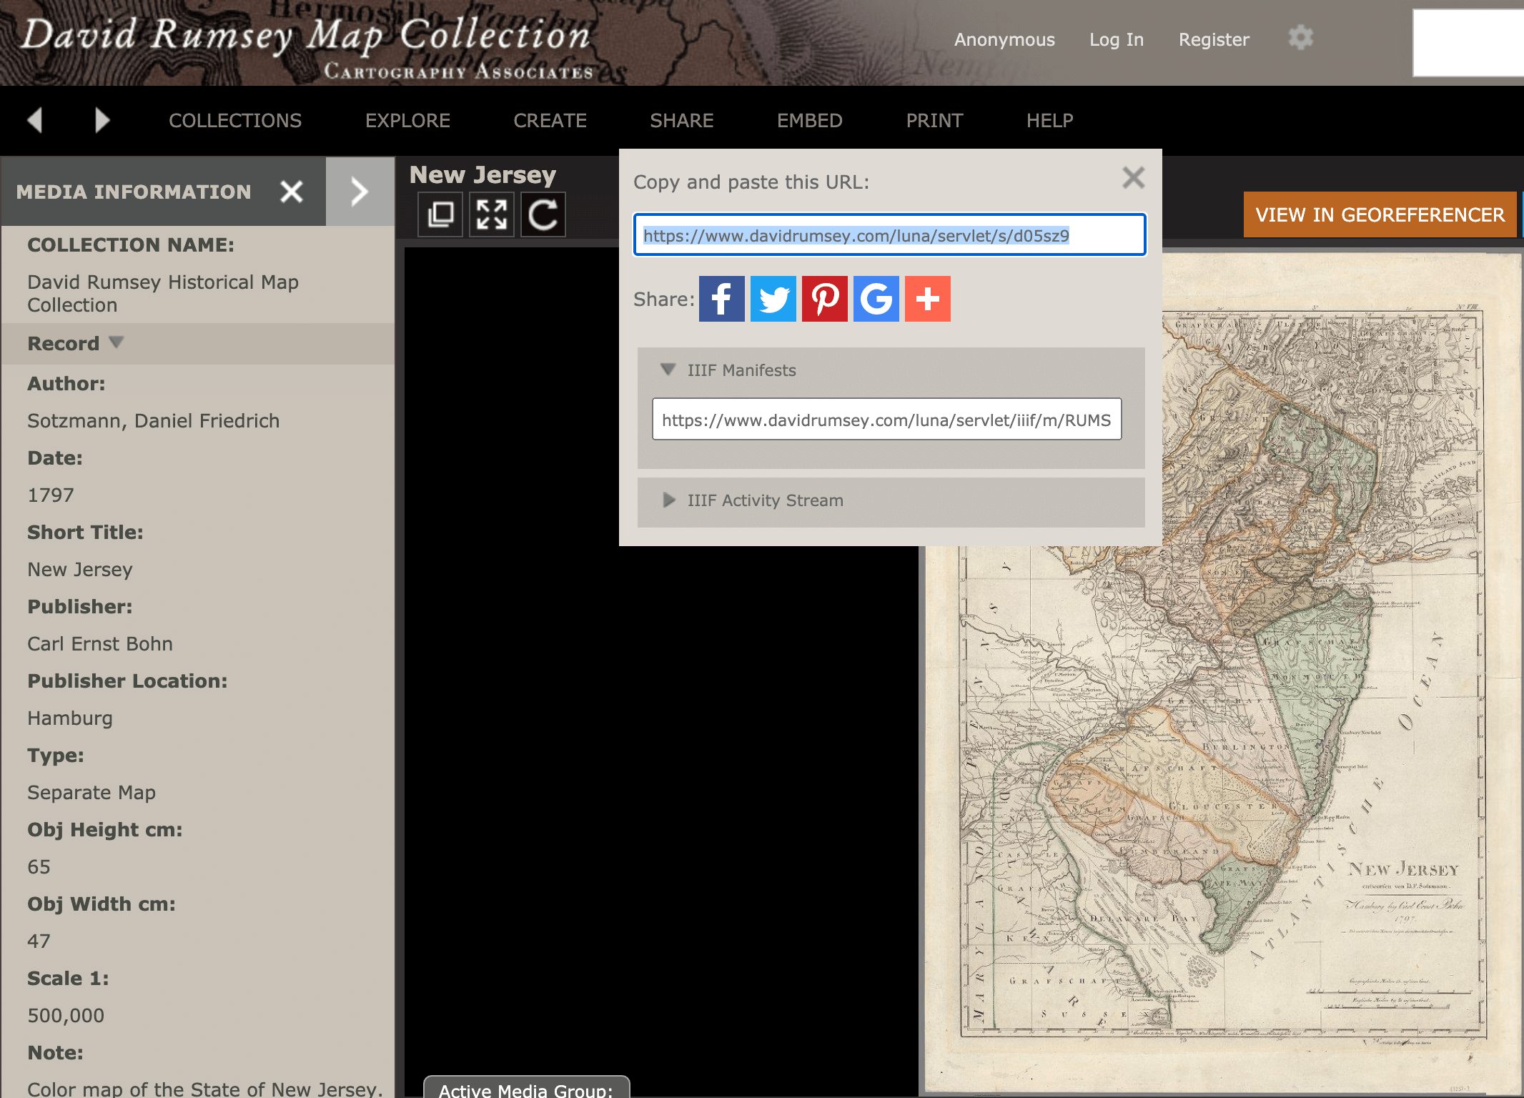Click object height value 65
Image resolution: width=1524 pixels, height=1098 pixels.
39,866
